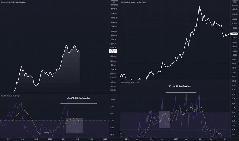Select the gray highlight rectangle on weekly RSI
This screenshot has width=239, height=141.
coord(164,119)
